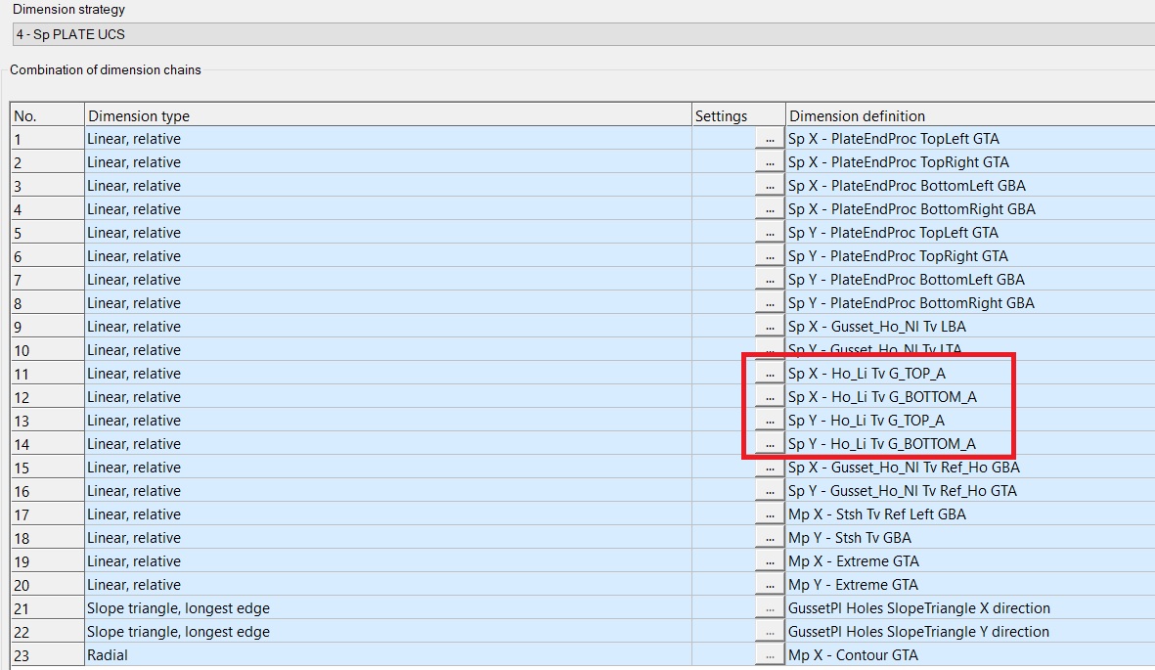The width and height of the screenshot is (1155, 670).
Task: Select the Slope triangle longest edge cell row 21
Action: pos(391,607)
